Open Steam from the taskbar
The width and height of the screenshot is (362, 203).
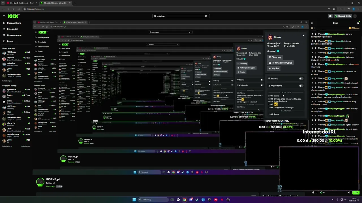[x=197, y=200]
